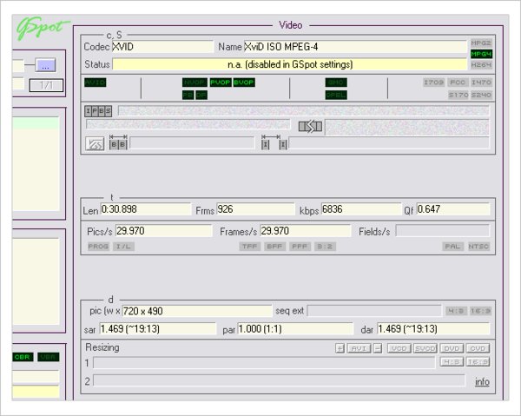Click the empty seq ext field
The width and height of the screenshot is (521, 416).
(x=374, y=311)
